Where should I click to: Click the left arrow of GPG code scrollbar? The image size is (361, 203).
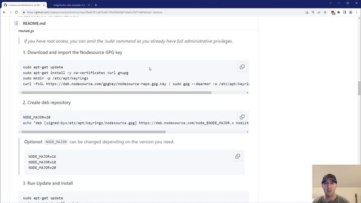click(20, 92)
